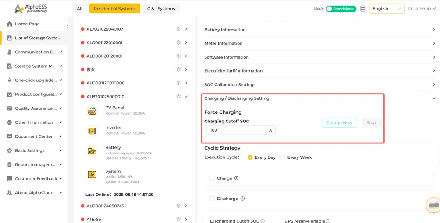This screenshot has height=223, width=440.
Task: Toggle the Standalone mode switch
Action: pos(341,9)
